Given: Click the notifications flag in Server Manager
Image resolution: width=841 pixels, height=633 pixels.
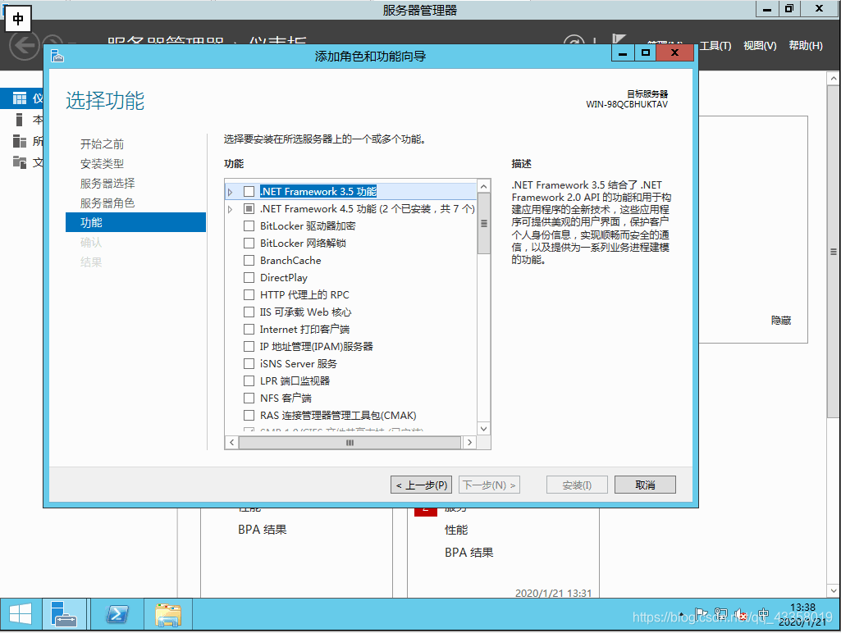Looking at the screenshot, I should [x=619, y=41].
